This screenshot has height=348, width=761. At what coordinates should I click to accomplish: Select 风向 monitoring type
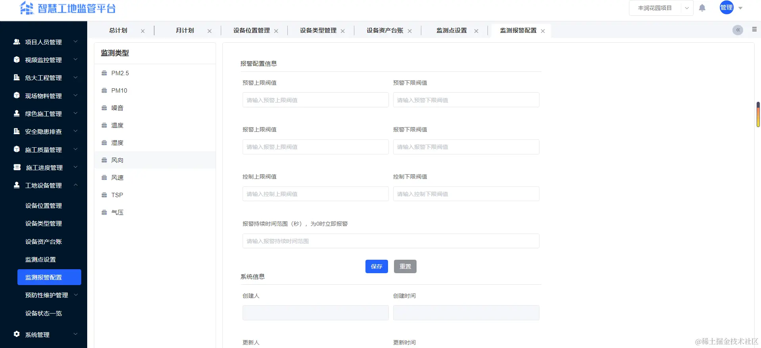pyautogui.click(x=155, y=160)
